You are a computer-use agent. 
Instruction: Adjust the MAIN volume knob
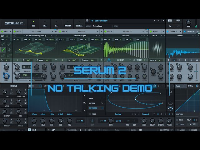tap(188, 22)
